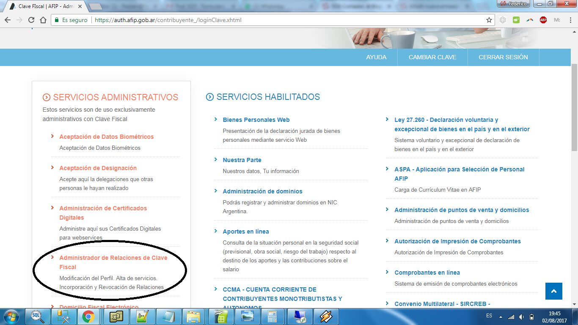Open the colorful boomerang extension icon
This screenshot has height=325, width=578.
pyautogui.click(x=530, y=20)
